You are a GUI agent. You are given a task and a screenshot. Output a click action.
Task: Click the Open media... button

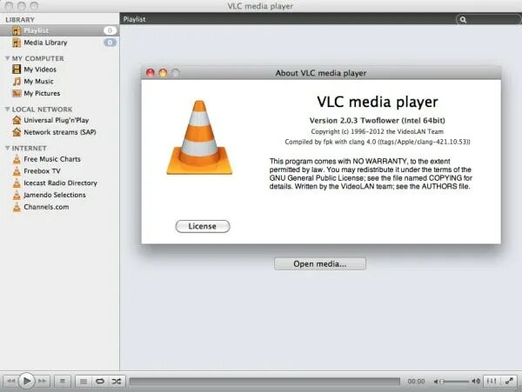[x=320, y=263]
